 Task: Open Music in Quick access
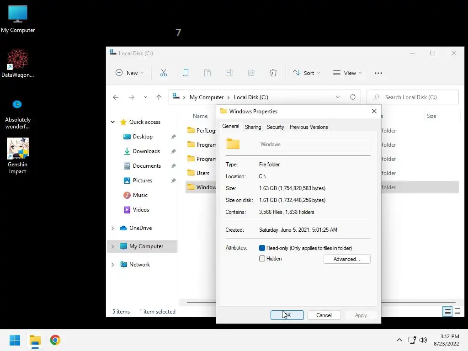[x=140, y=195]
